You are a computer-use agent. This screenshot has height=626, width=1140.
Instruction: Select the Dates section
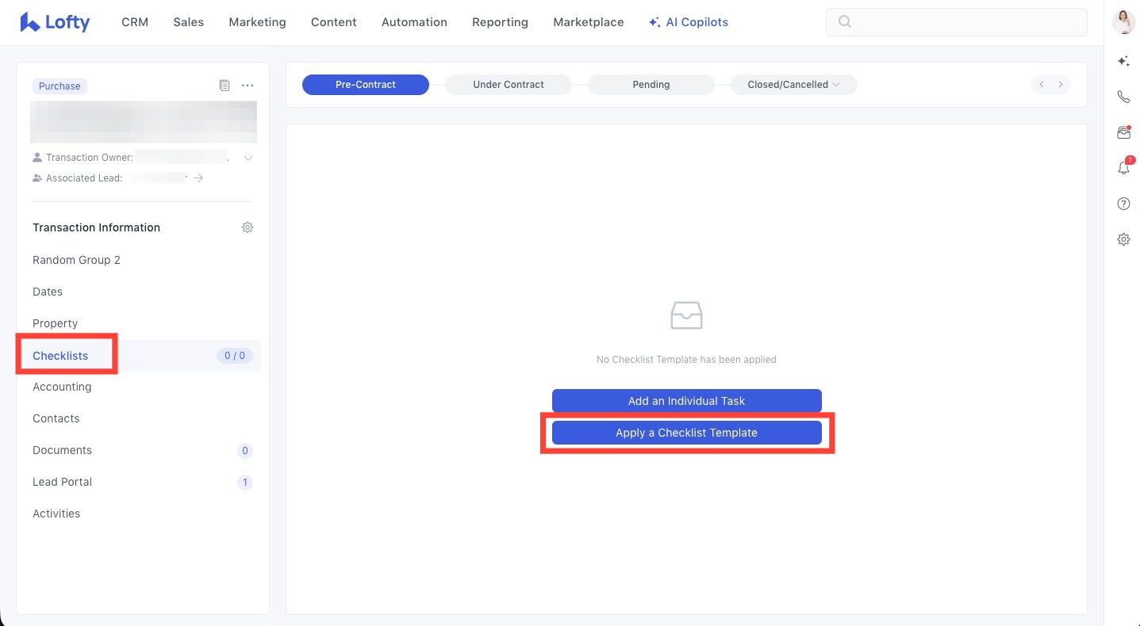[x=48, y=292]
